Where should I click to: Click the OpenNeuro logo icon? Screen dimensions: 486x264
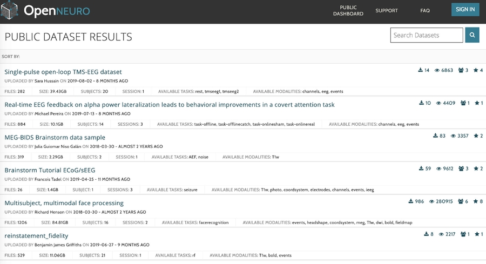coord(10,10)
